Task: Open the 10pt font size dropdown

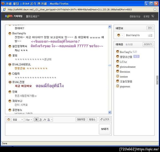Action: [29, 119]
